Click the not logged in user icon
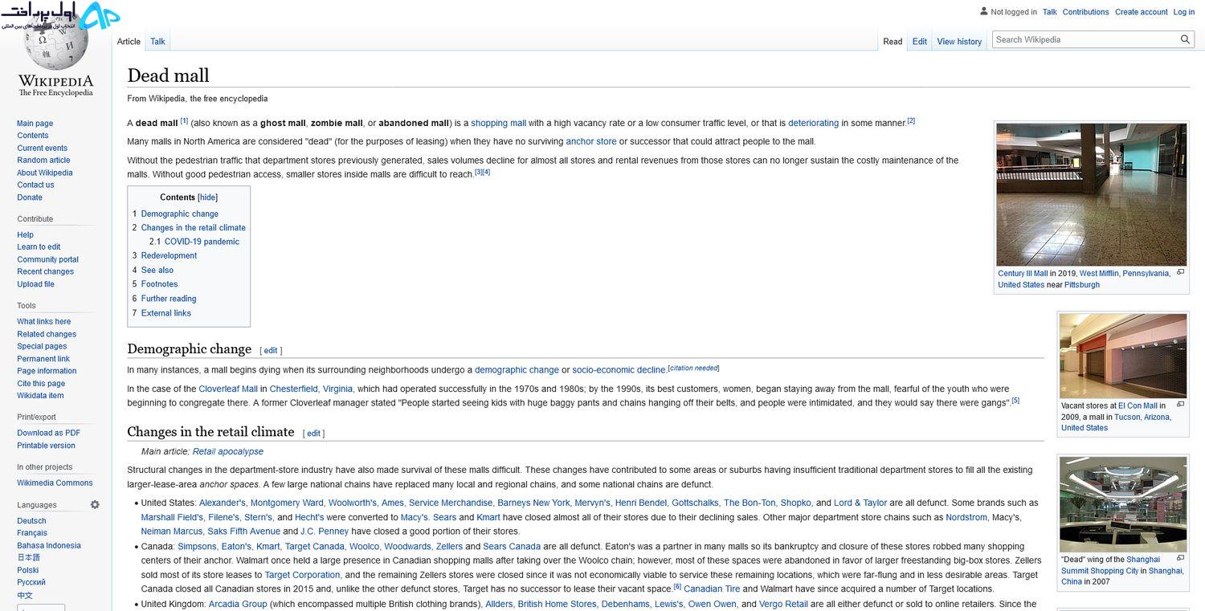 (x=984, y=11)
